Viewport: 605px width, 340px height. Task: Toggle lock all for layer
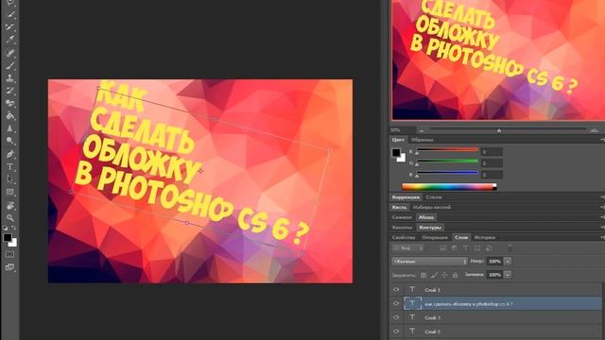(455, 275)
